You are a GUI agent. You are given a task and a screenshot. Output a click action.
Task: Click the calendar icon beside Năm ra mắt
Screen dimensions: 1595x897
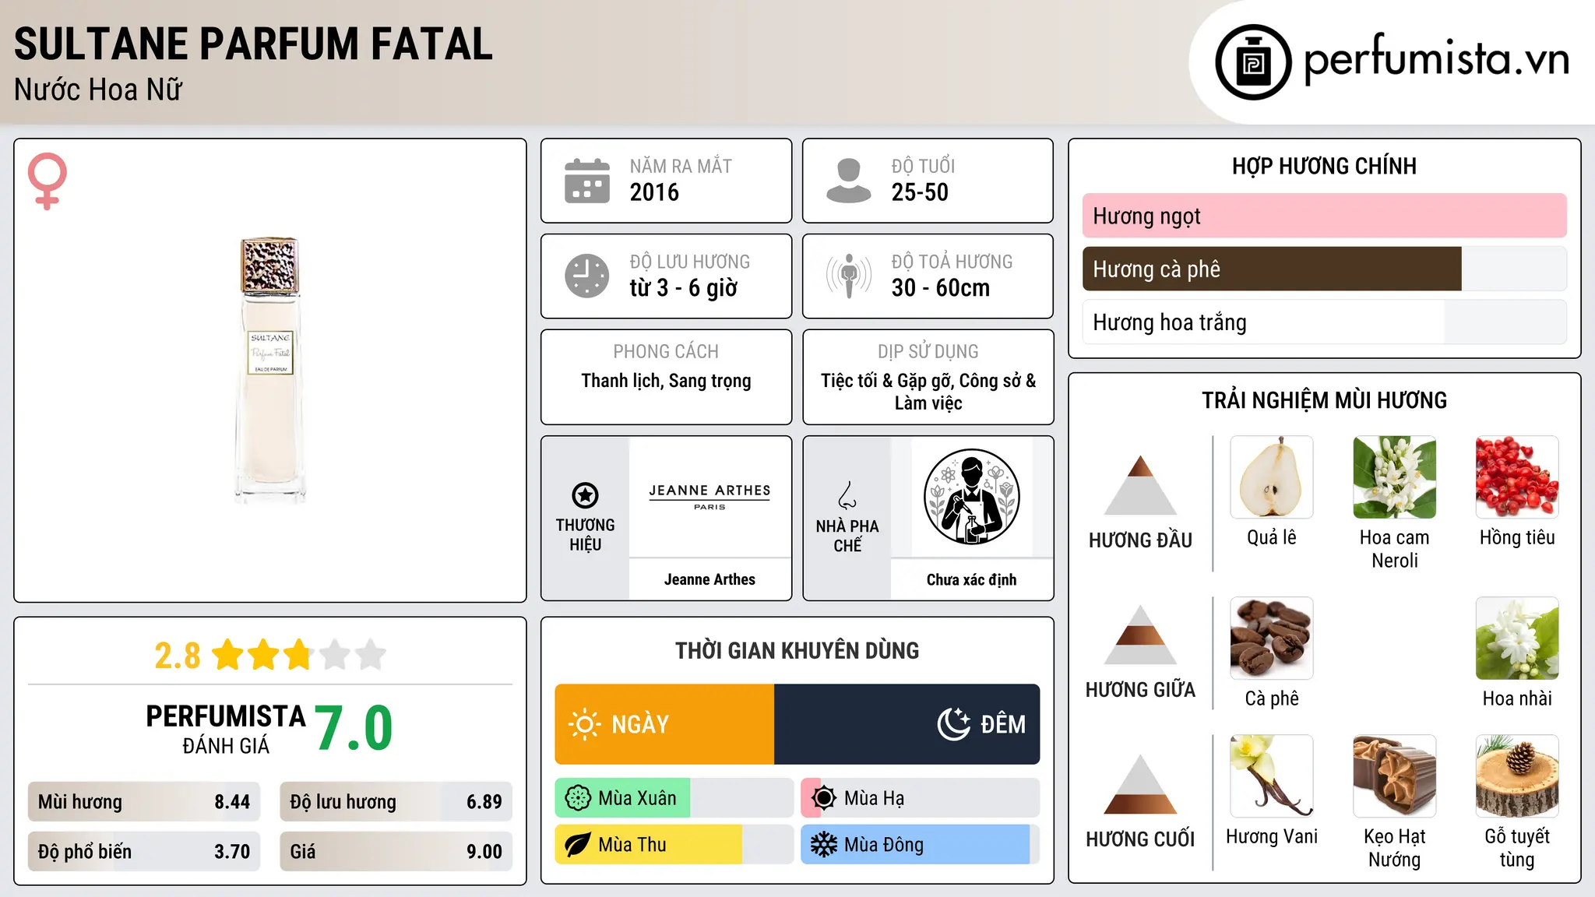pyautogui.click(x=587, y=181)
